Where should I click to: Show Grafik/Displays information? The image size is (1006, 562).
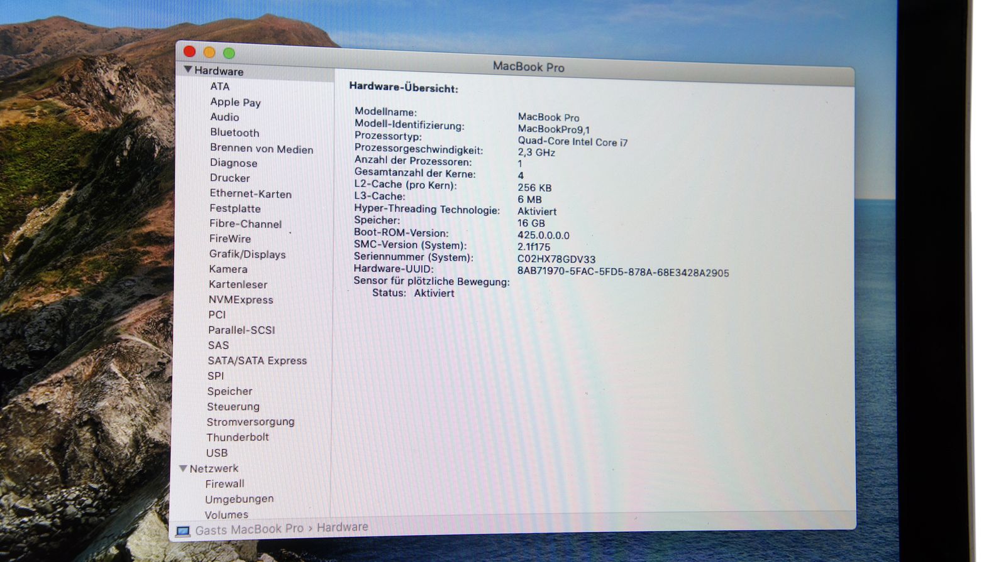tap(248, 254)
